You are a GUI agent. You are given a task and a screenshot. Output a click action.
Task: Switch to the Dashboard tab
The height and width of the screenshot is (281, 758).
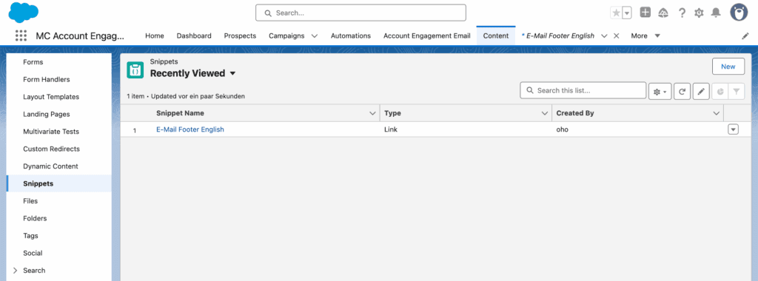click(194, 35)
